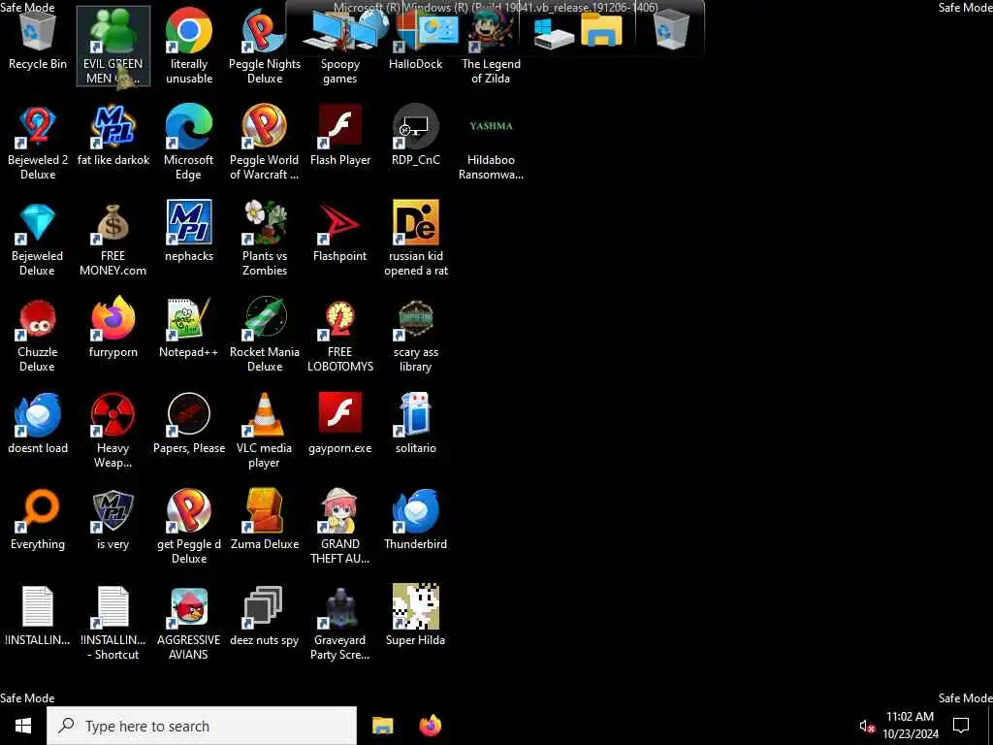
Task: Open Zuma Deluxe shortcut
Action: tap(265, 520)
